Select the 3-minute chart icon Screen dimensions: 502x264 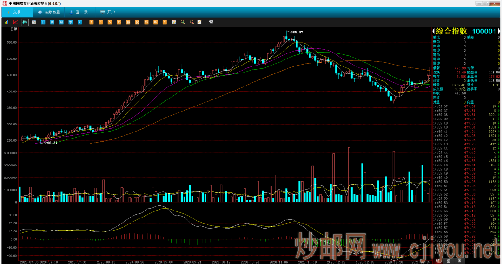100,22
